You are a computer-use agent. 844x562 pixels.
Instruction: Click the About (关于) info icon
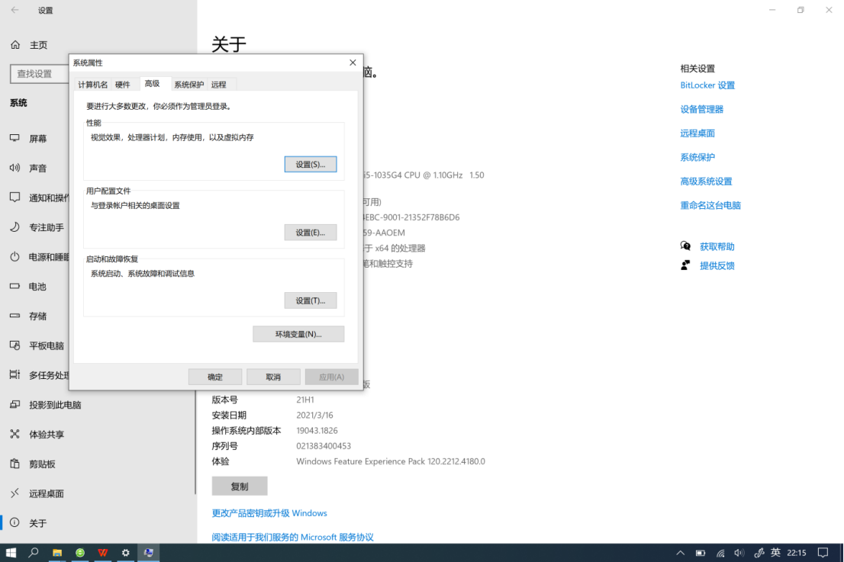tap(15, 523)
